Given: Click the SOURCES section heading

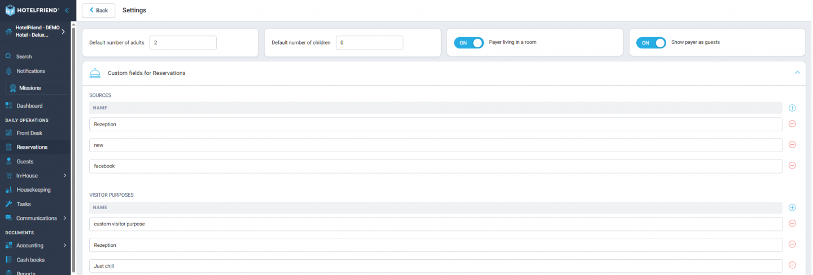Looking at the screenshot, I should [x=100, y=95].
